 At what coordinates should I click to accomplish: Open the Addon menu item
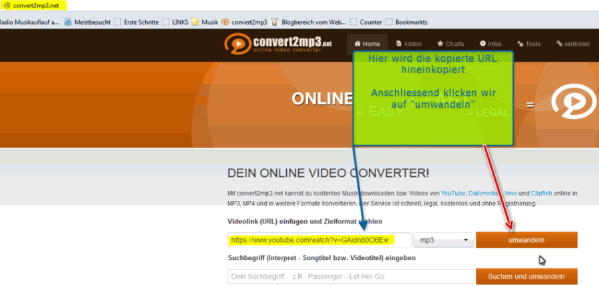pyautogui.click(x=409, y=44)
